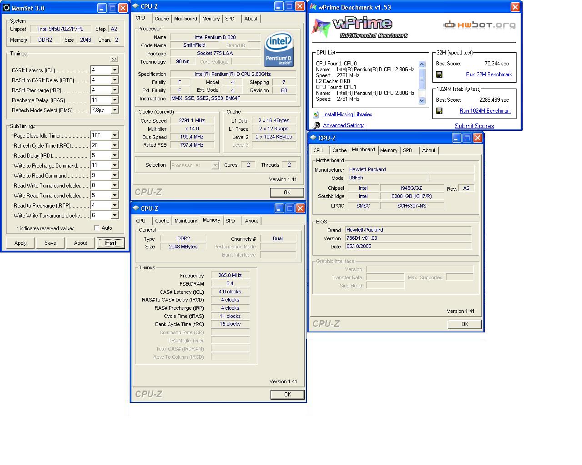The width and height of the screenshot is (582, 465).
Task: Open the Write to Read Command dropdown
Action: 115,175
